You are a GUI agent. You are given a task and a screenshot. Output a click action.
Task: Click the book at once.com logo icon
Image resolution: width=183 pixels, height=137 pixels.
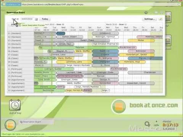coord(119,106)
